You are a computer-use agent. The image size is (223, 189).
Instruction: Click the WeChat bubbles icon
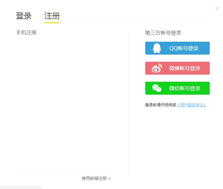[x=157, y=88]
